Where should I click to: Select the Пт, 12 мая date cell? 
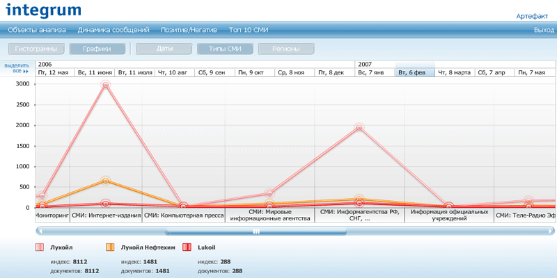pos(55,73)
